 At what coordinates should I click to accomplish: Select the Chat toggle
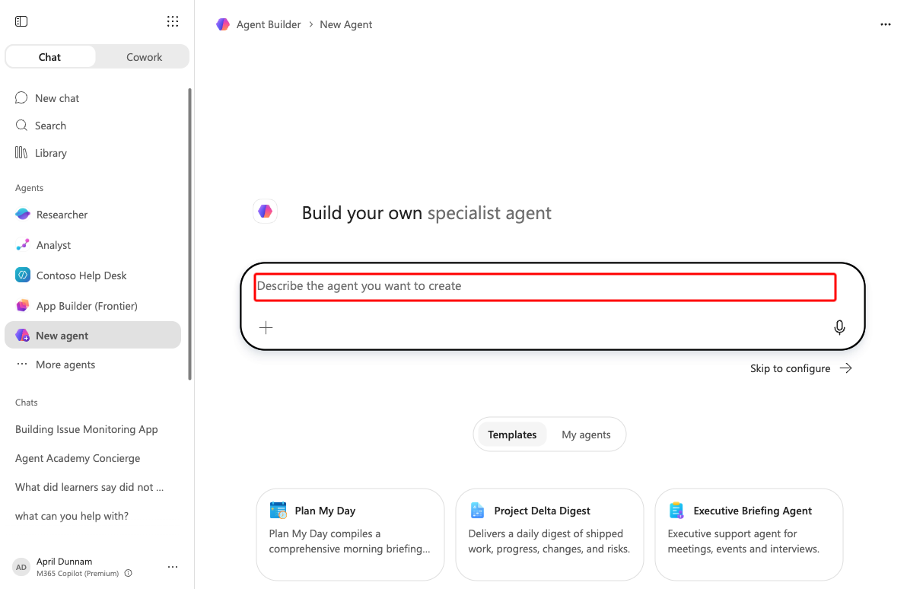coord(49,57)
